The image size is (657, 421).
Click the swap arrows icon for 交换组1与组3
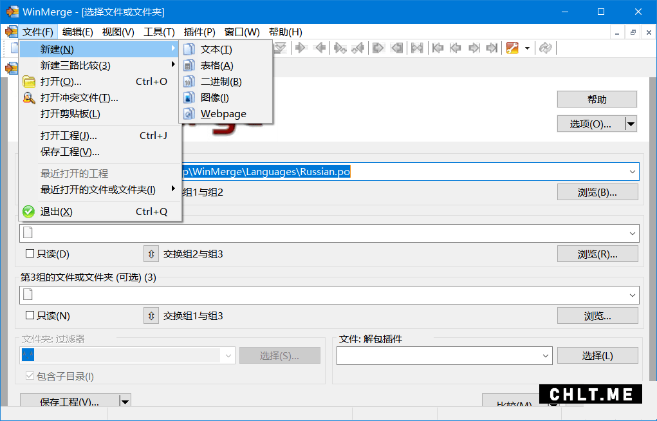(x=151, y=315)
